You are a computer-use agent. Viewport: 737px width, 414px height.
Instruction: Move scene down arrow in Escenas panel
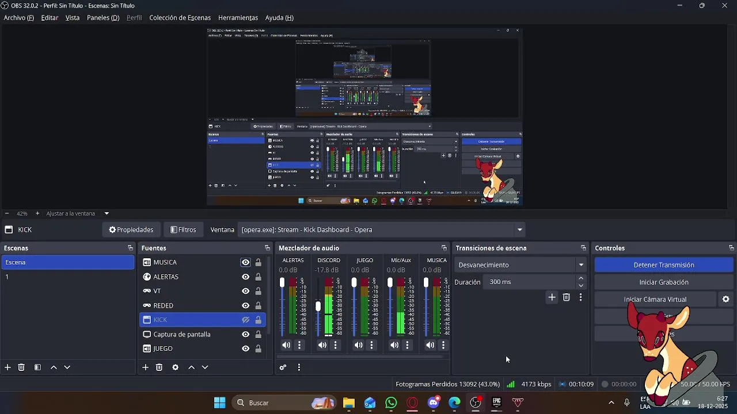(x=67, y=367)
